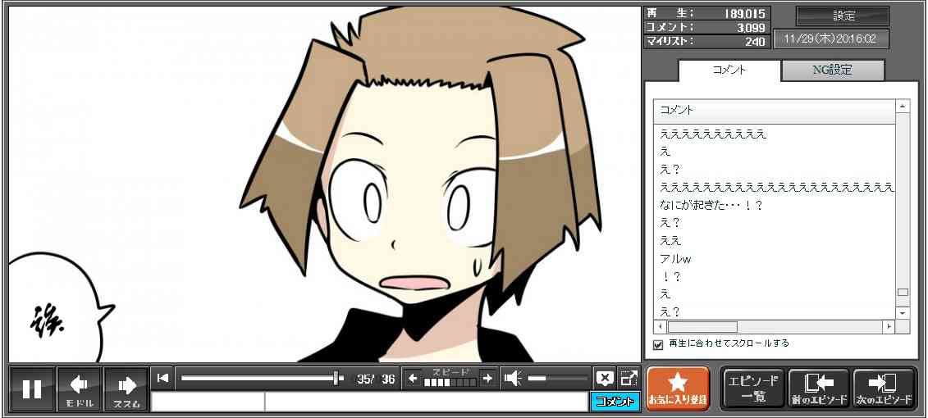Go to the next episode (次のエピソード)
Image resolution: width=928 pixels, height=418 pixels.
(885, 388)
